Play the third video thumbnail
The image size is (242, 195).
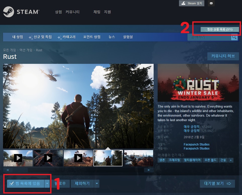[78, 158]
